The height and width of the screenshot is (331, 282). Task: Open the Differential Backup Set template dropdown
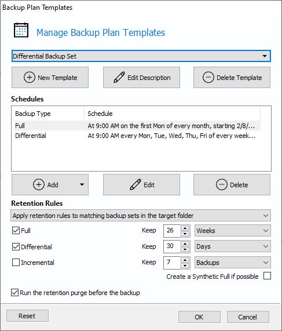(x=141, y=56)
